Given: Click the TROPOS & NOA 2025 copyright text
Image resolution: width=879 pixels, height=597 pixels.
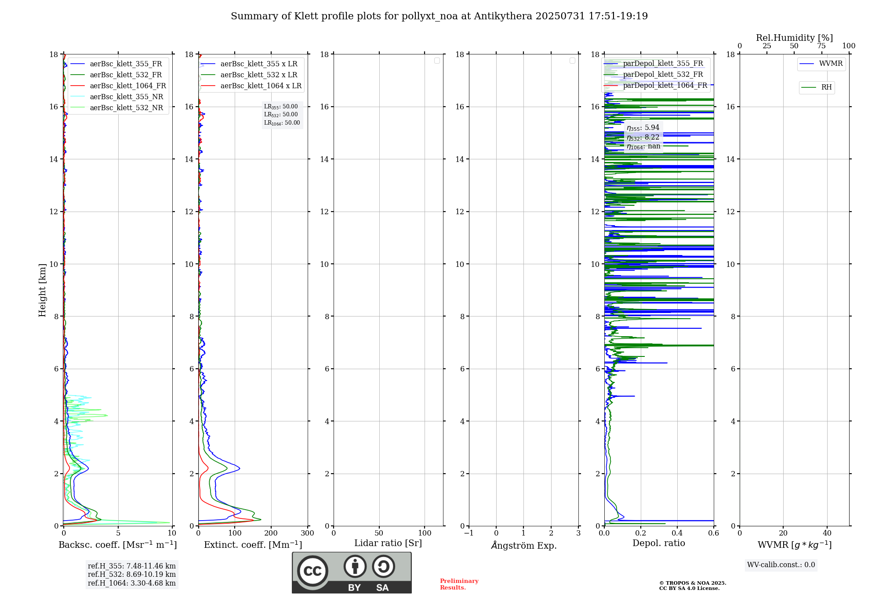Looking at the screenshot, I should [693, 583].
